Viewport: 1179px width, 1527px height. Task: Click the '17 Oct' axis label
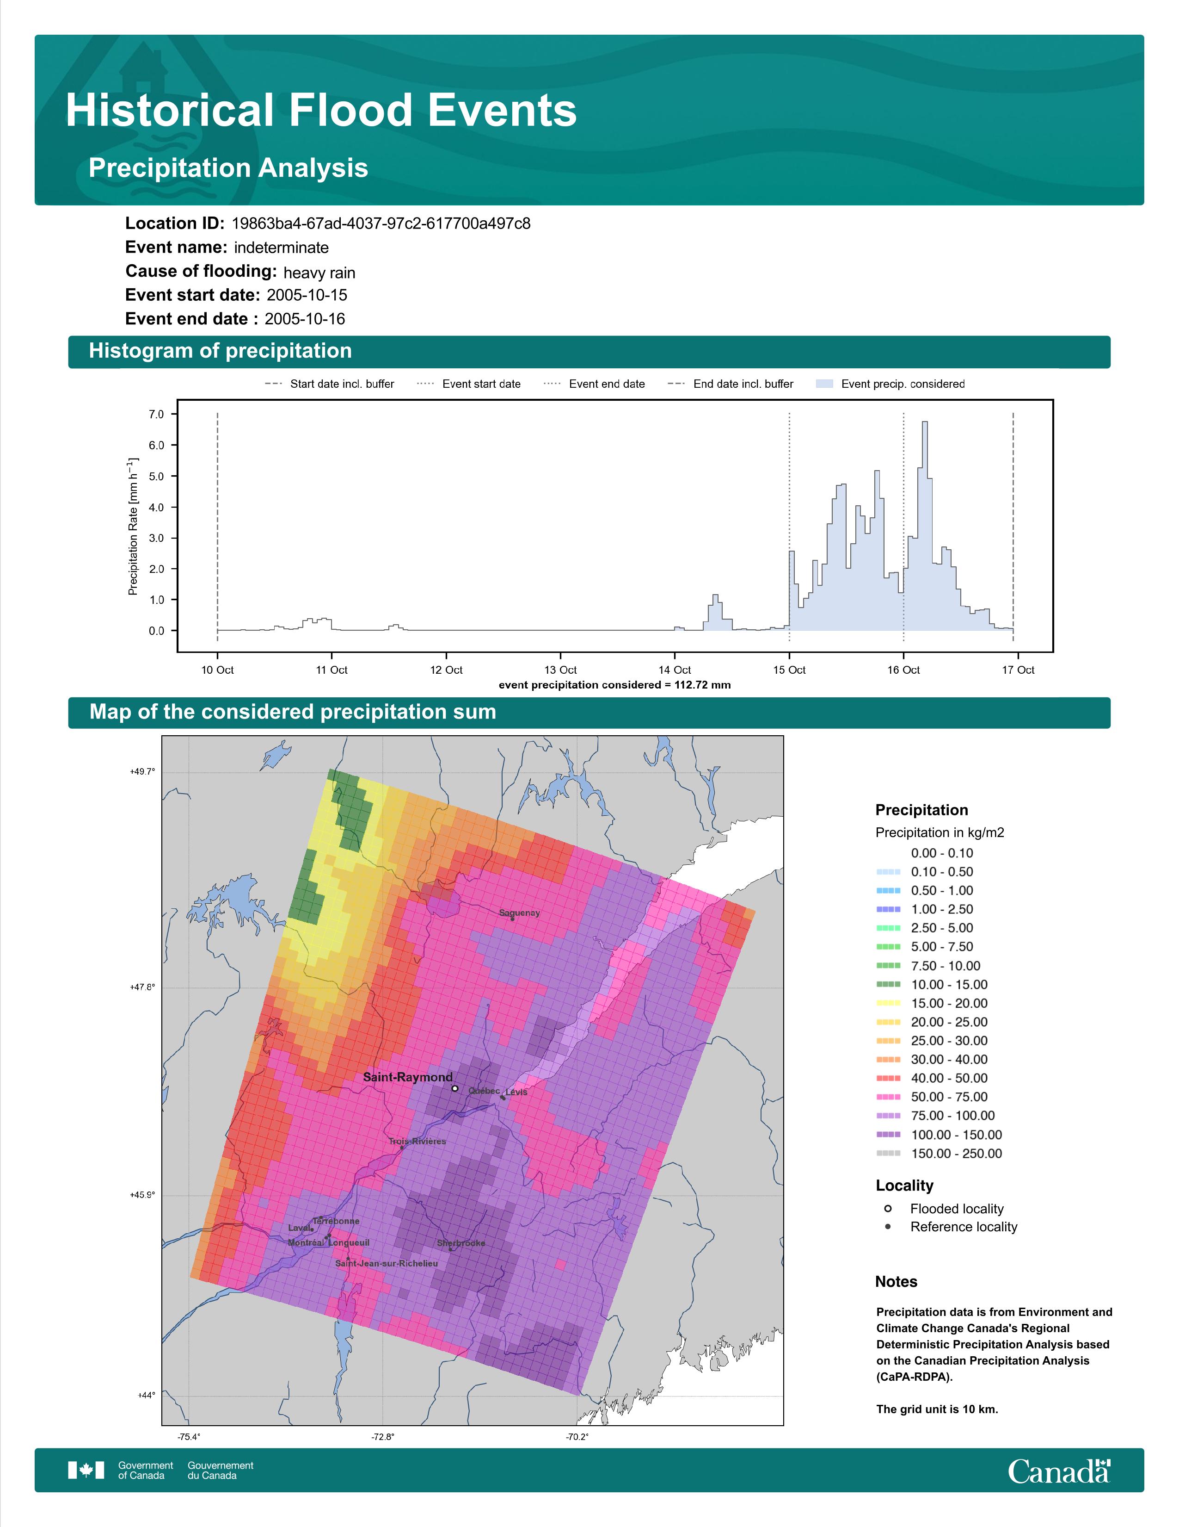point(1019,670)
